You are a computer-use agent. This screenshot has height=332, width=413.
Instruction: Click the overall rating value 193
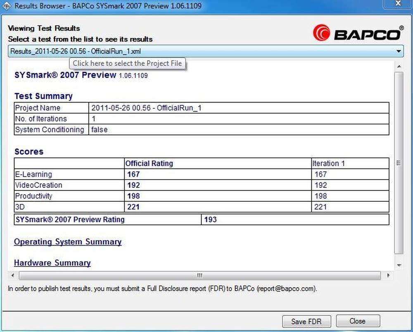click(211, 220)
